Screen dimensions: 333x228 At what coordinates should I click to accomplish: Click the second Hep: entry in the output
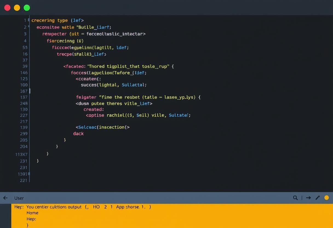click(x=31, y=219)
